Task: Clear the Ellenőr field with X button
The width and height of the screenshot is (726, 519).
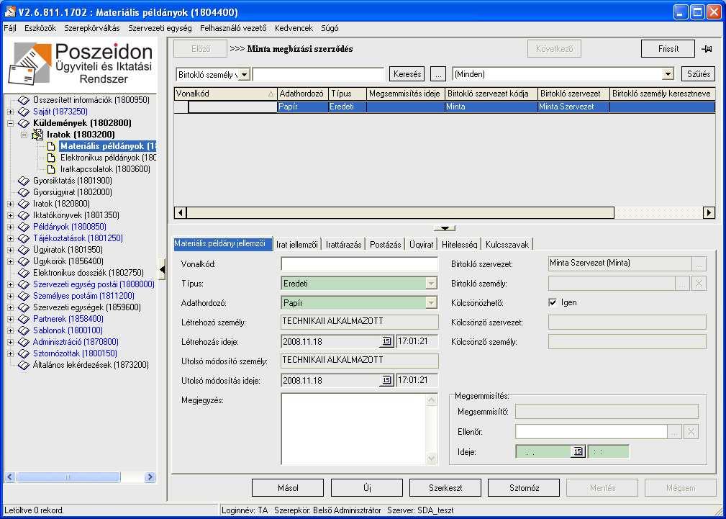Action: [691, 432]
